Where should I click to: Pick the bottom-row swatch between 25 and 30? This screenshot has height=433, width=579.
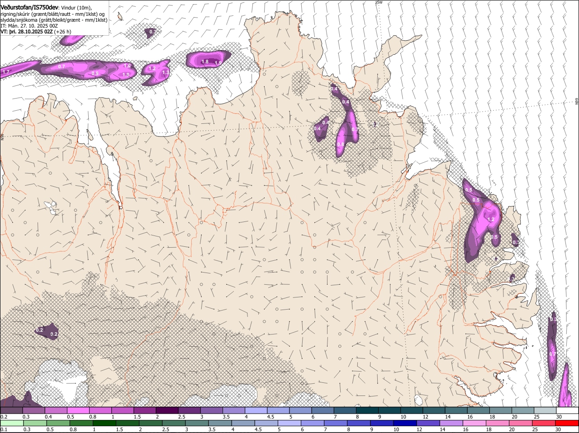pyautogui.click(x=543, y=424)
